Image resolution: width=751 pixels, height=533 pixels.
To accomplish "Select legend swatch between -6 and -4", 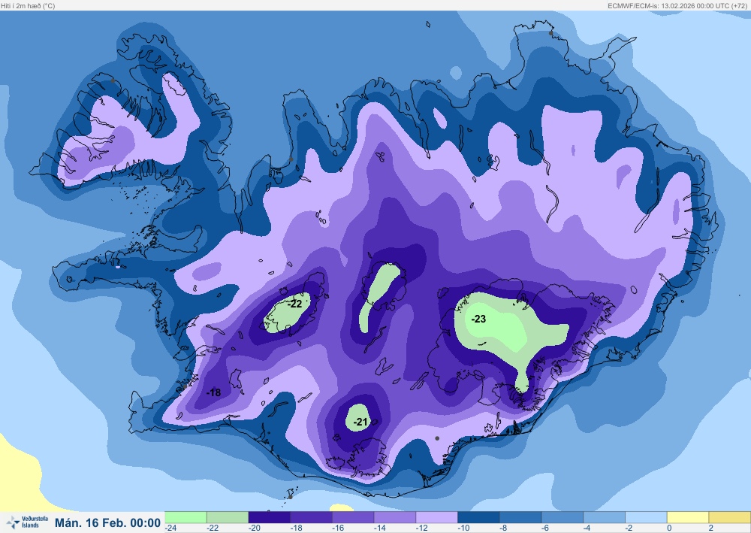I will 562,517.
